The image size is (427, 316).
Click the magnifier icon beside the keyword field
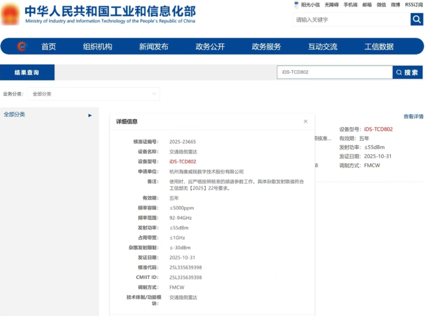pos(417,20)
